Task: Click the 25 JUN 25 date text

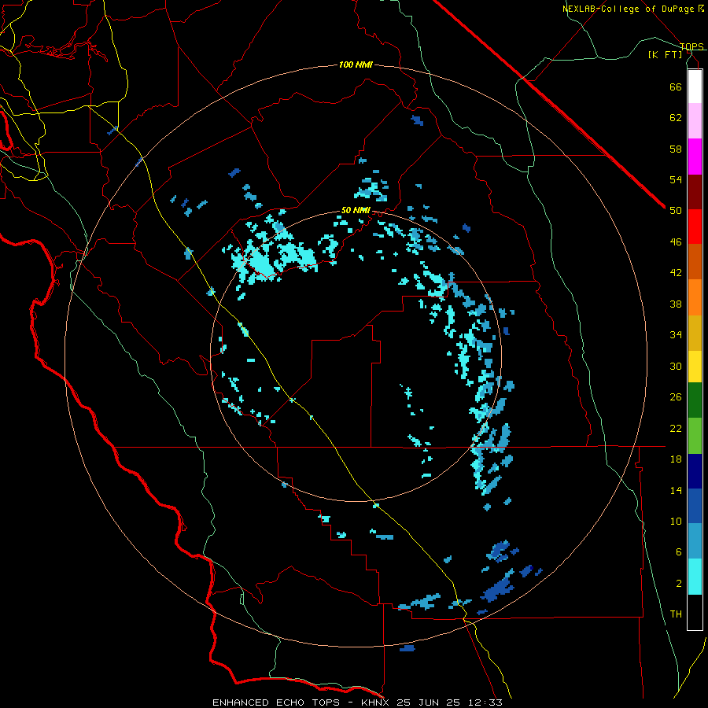Action: pyautogui.click(x=429, y=702)
